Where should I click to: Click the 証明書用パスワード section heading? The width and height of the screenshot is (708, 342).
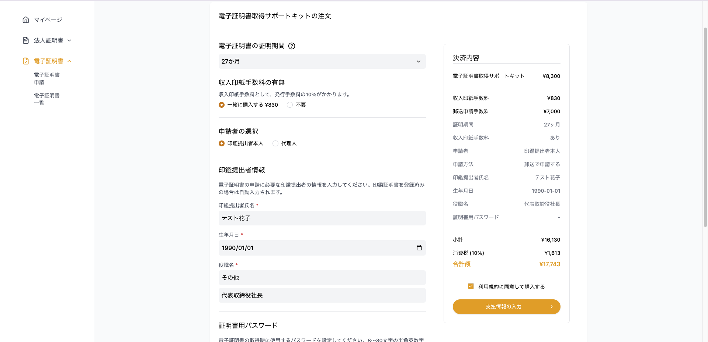248,325
